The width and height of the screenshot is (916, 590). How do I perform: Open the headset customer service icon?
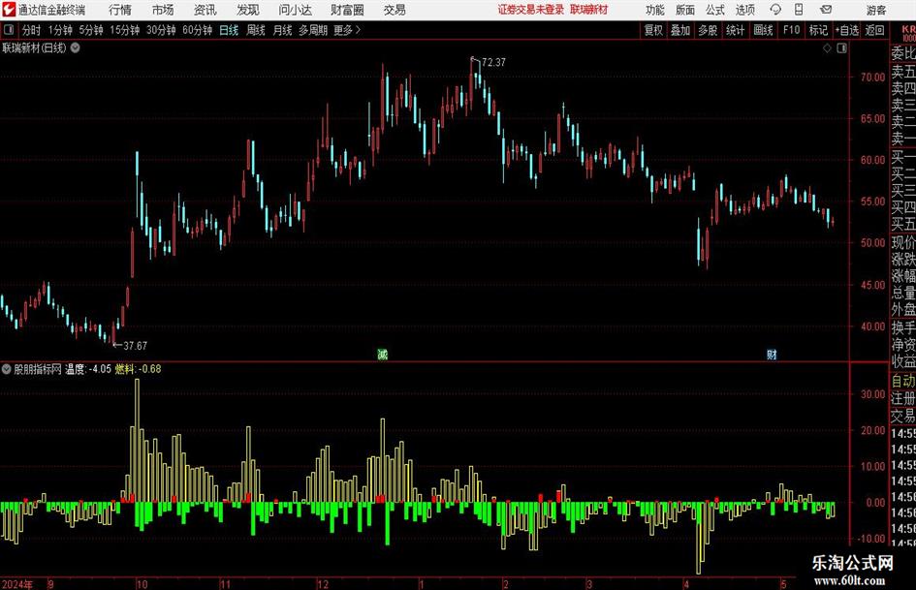click(775, 10)
